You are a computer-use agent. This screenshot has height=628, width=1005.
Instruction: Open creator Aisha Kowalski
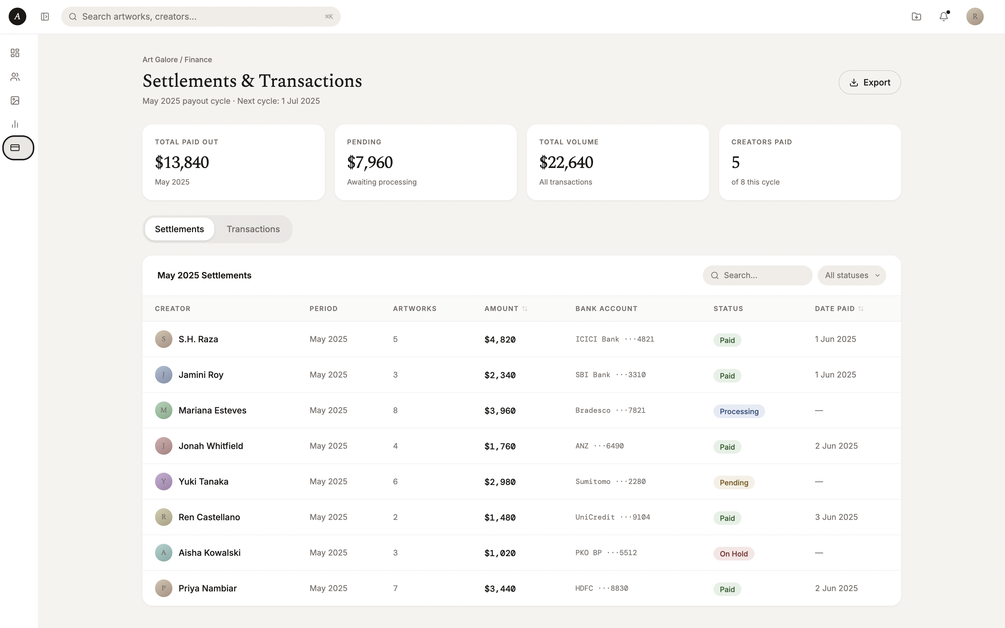tap(209, 552)
